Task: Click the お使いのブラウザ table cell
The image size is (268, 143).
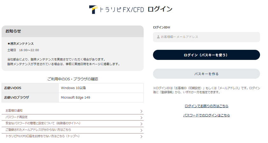Action: click(x=30, y=98)
